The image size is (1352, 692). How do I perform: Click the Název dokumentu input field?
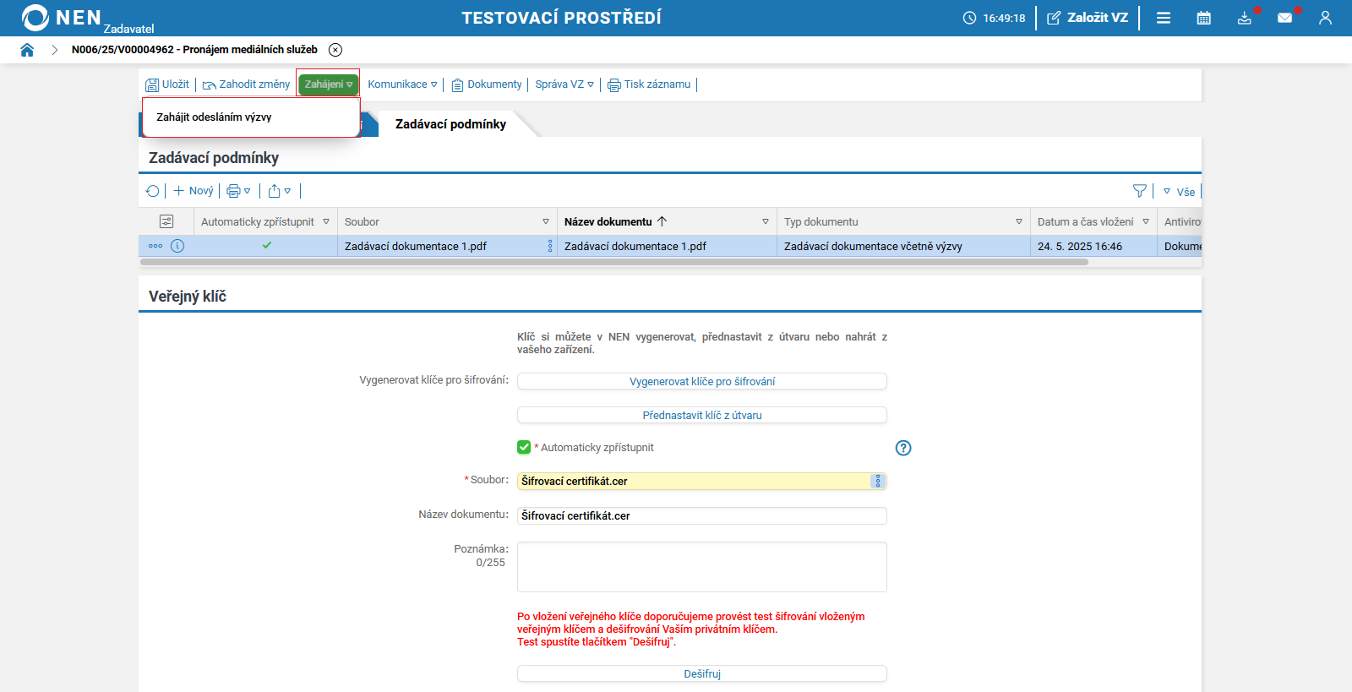coord(702,515)
